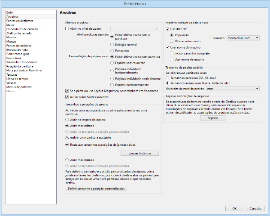Select 'Panorama' radio button
This screenshot has width=270, height=216.
112,51
